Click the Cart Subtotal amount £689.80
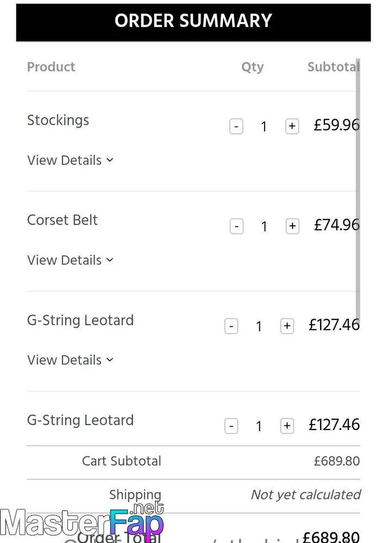387x543 pixels. tap(336, 461)
